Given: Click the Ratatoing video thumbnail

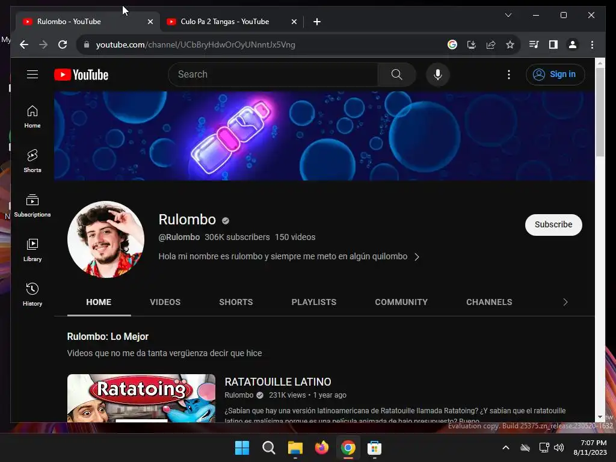Looking at the screenshot, I should (x=141, y=398).
